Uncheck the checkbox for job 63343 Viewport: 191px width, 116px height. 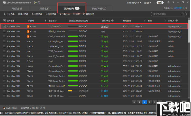pos(4,26)
